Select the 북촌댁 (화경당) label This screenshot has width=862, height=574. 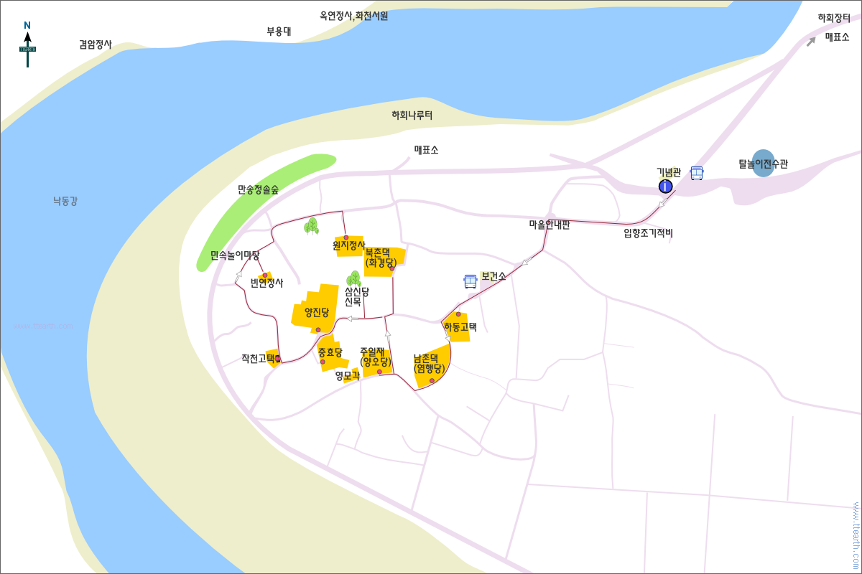(x=380, y=258)
